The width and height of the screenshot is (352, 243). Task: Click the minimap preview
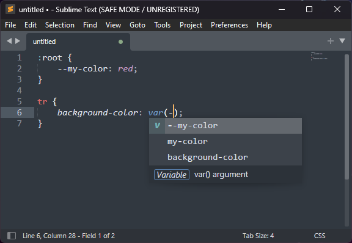click(x=319, y=56)
